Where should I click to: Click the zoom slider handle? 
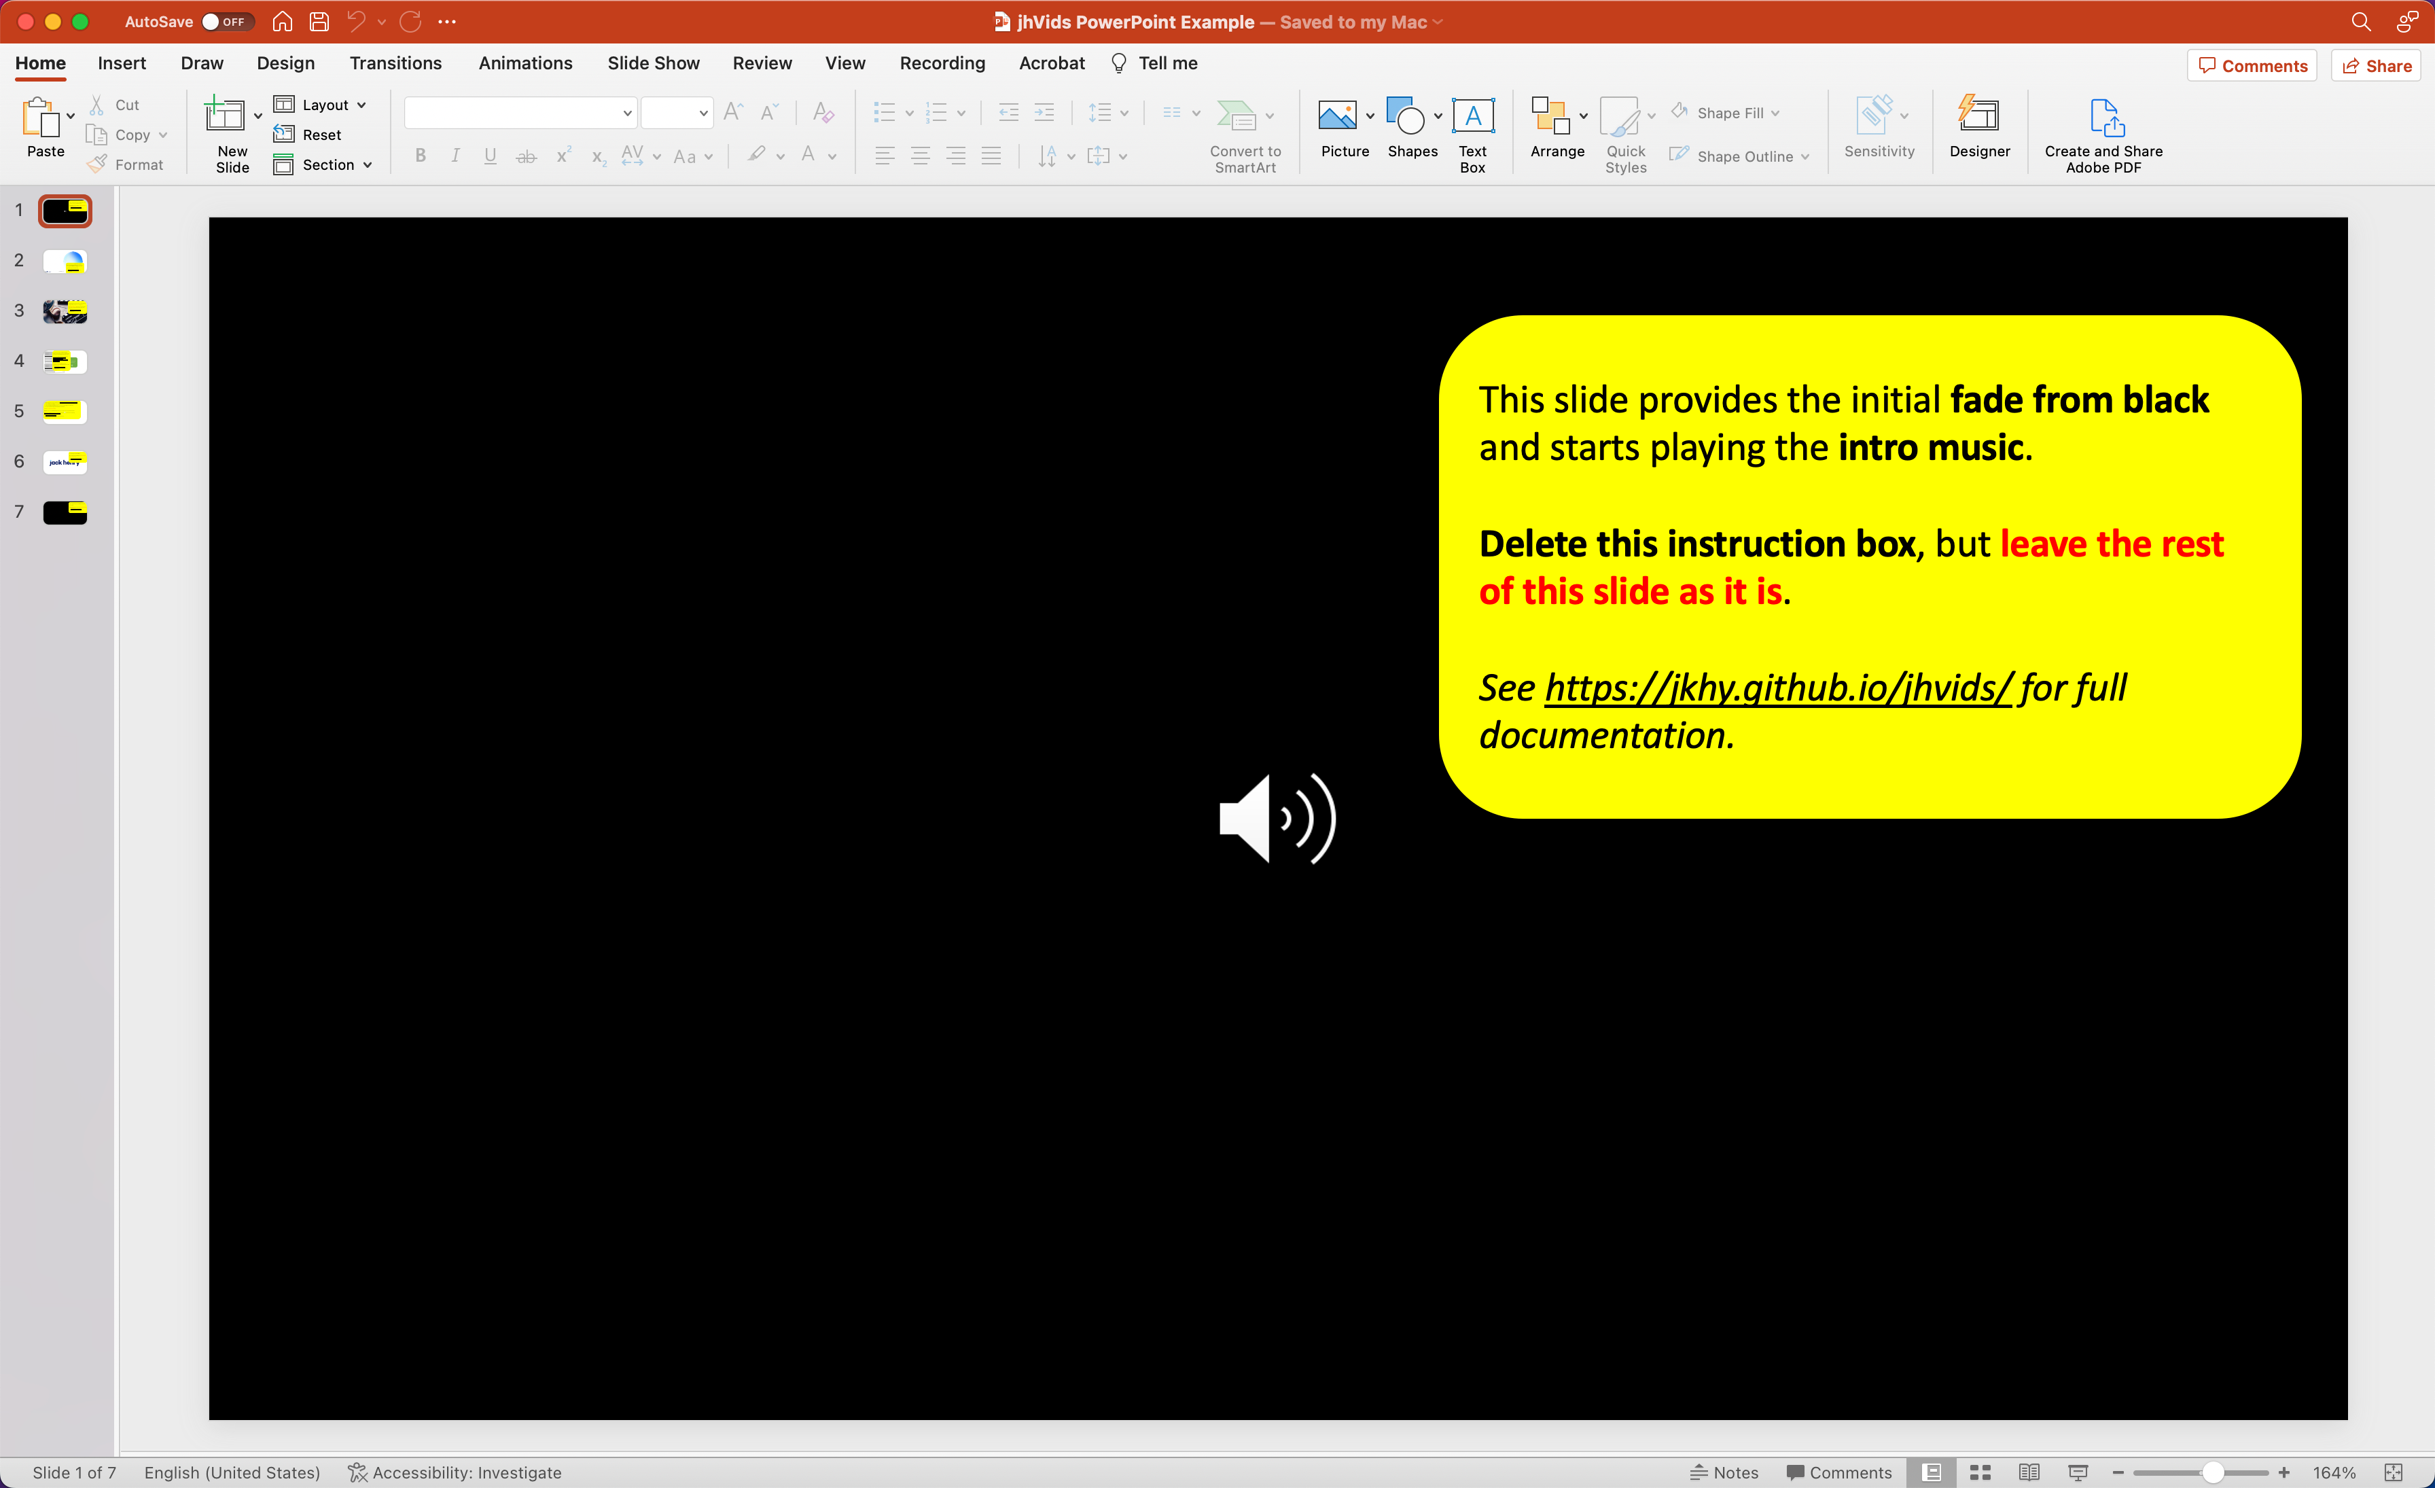tap(2213, 1472)
